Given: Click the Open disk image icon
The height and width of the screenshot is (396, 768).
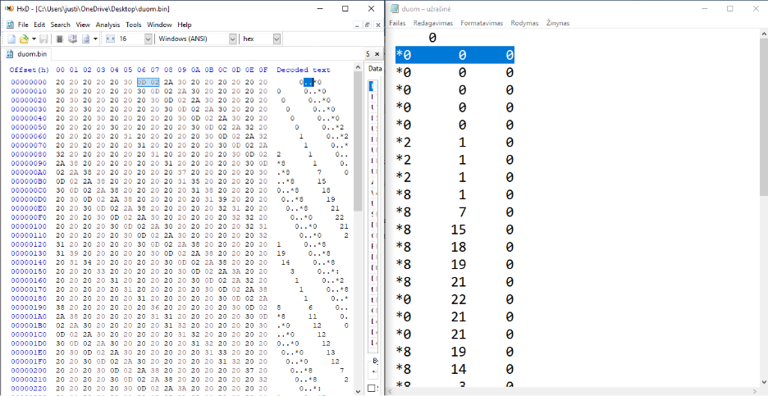Looking at the screenshot, I should coord(85,39).
